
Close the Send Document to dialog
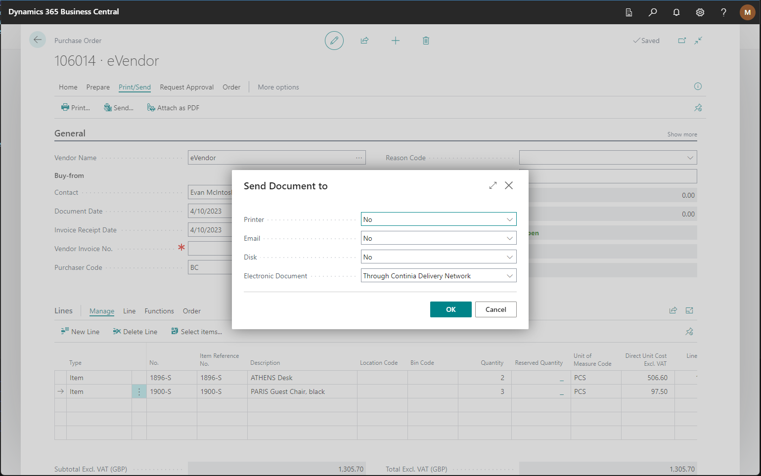(509, 185)
